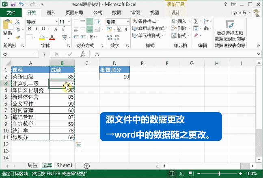The image size is (263, 178).
Task: Click the AutoSum sigma icon
Action: coord(196,21)
